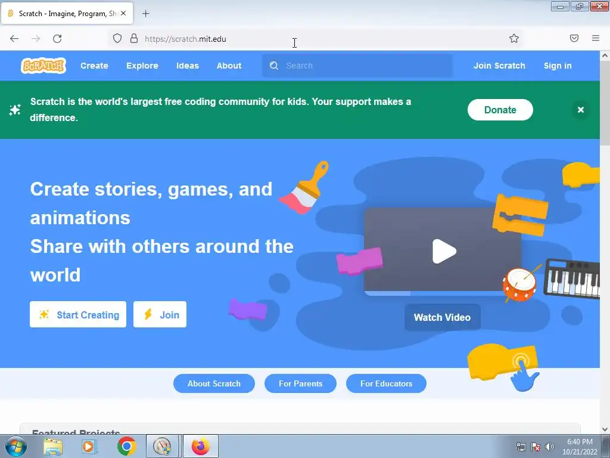Open the Create menu item

pyautogui.click(x=94, y=66)
